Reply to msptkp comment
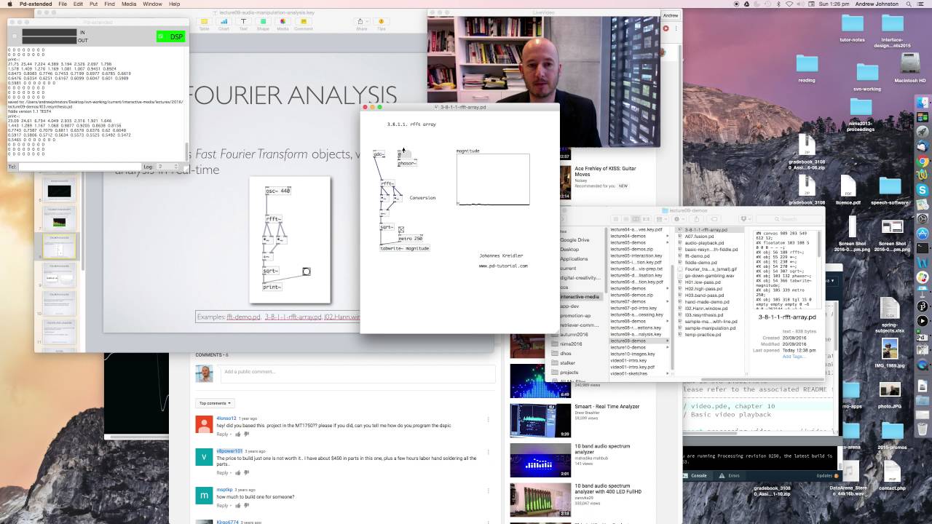 click(x=222, y=504)
